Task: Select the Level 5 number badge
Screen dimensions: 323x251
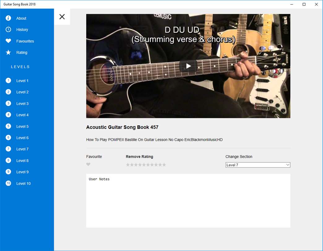Action: coord(8,126)
